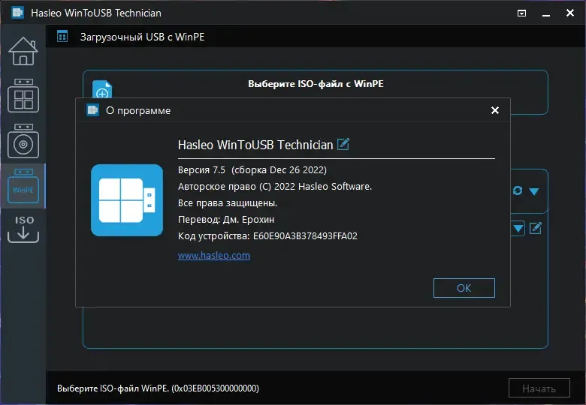
Task: Close the О программе dialog
Action: [494, 110]
